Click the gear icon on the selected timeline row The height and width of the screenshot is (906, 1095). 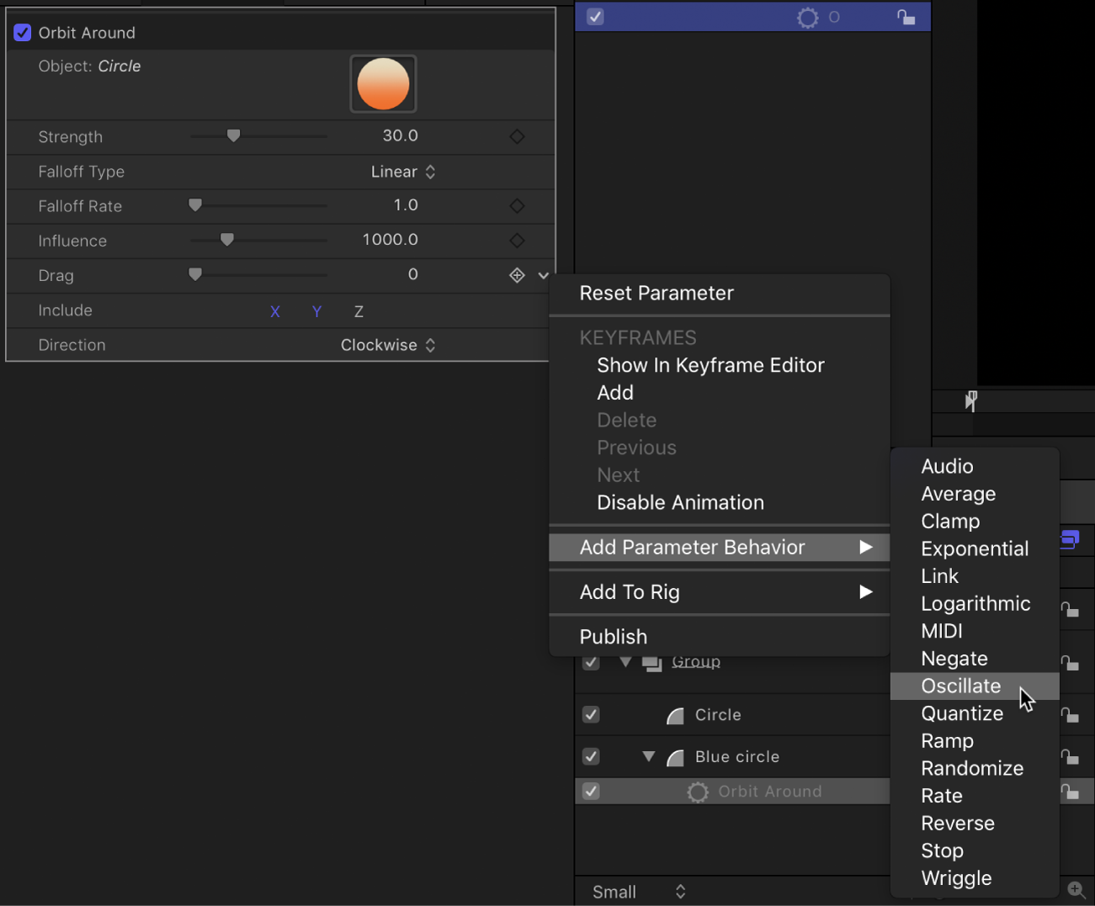tap(805, 16)
